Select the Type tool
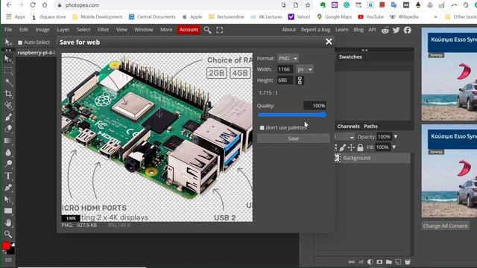 [x=8, y=176]
